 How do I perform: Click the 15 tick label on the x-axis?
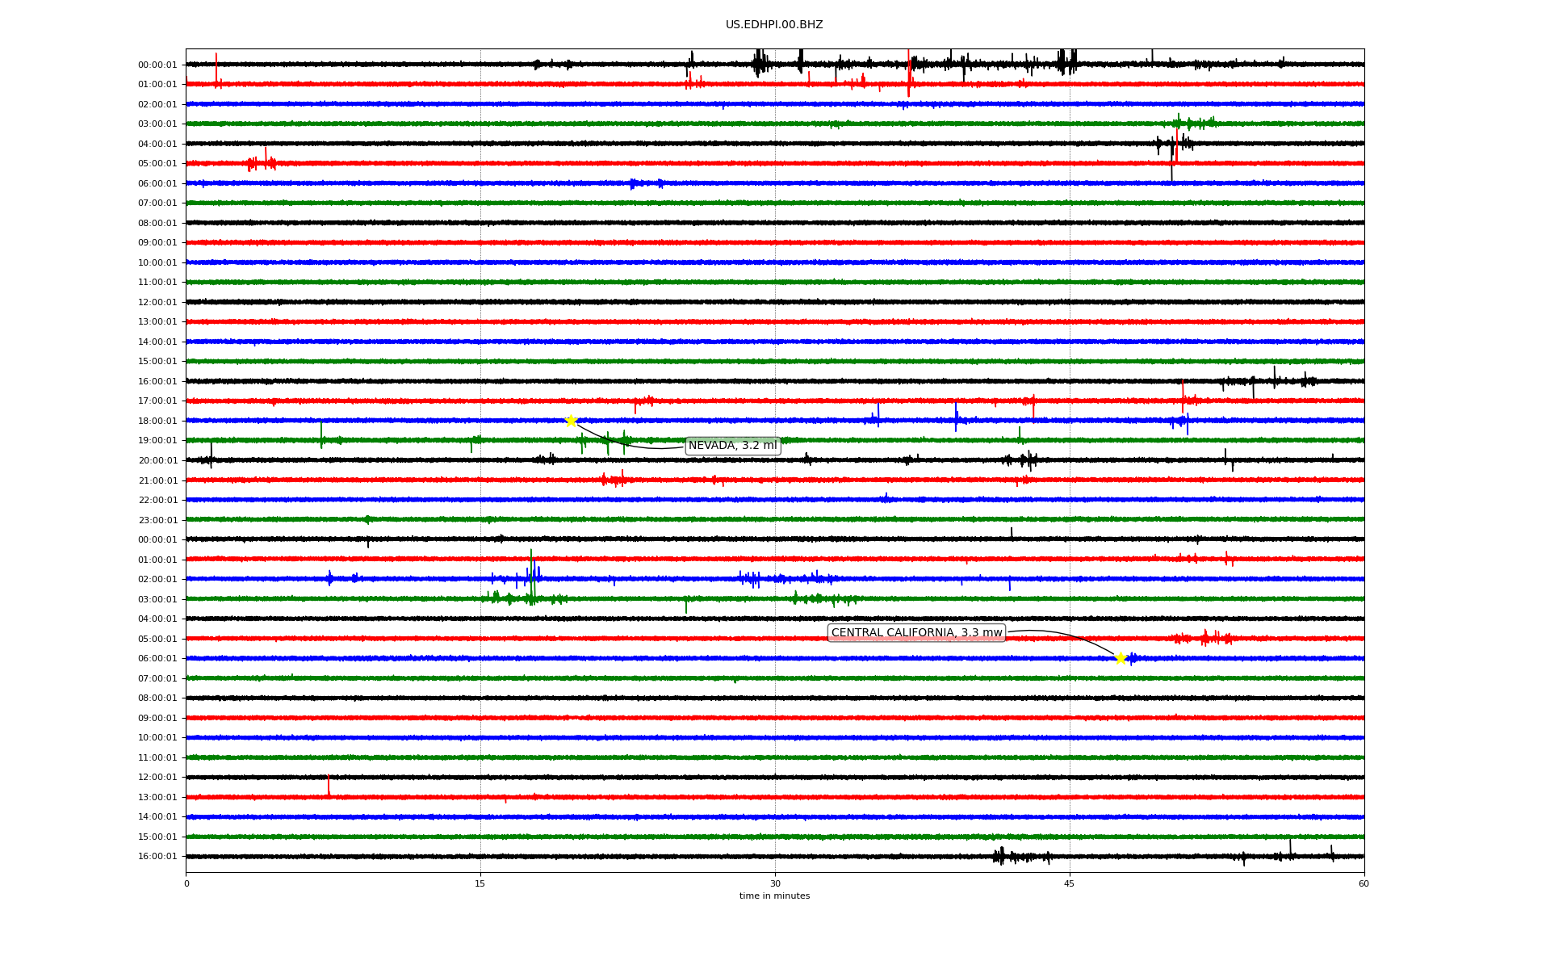click(480, 883)
